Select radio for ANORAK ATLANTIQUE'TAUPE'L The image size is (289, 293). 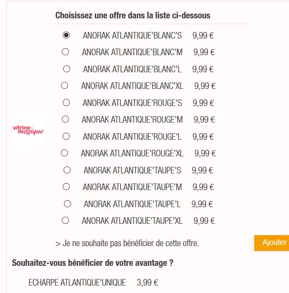(68, 204)
